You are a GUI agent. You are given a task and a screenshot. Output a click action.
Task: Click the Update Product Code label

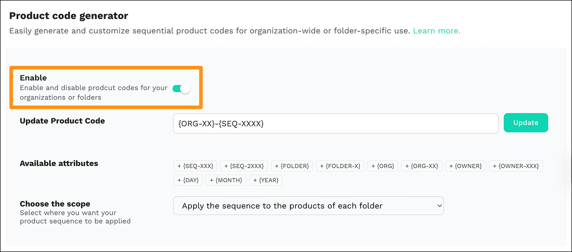62,121
